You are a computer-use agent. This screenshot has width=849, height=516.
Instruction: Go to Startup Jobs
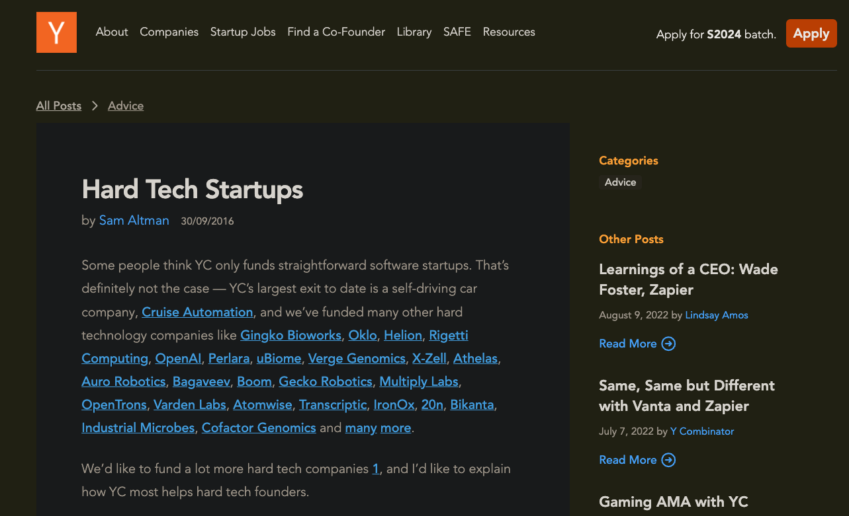coord(243,32)
